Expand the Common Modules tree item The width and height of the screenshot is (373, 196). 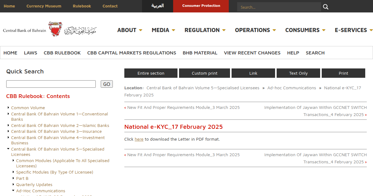(x=13, y=160)
